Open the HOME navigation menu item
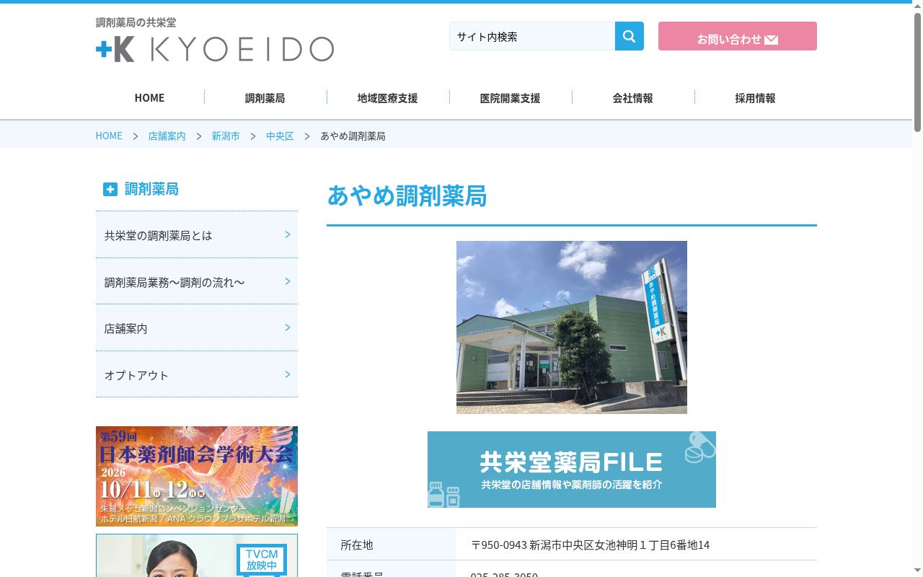This screenshot has height=577, width=923. 149,97
